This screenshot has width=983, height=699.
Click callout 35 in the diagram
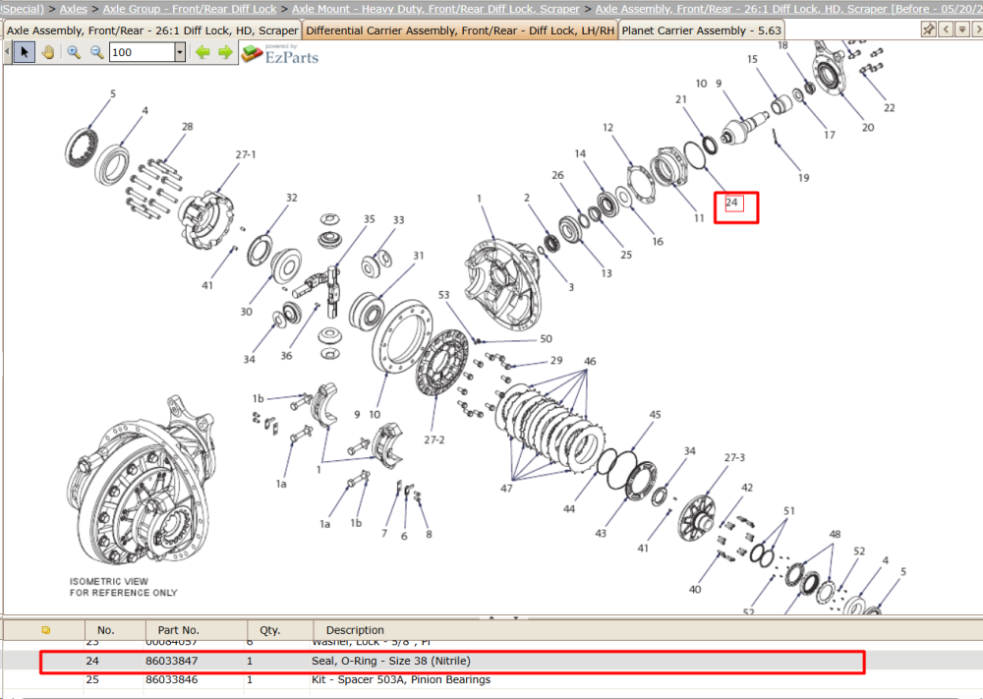[369, 219]
